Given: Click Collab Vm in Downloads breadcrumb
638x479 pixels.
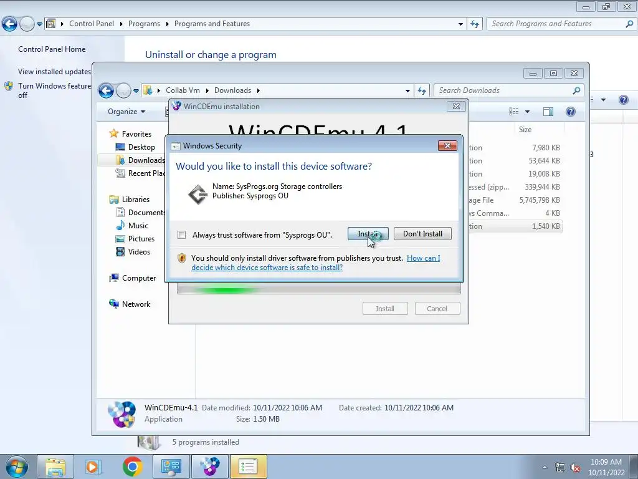Looking at the screenshot, I should 183,90.
